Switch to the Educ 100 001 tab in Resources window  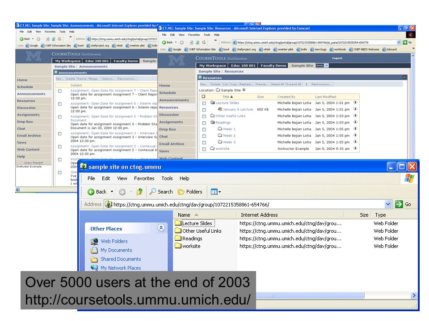click(243, 66)
